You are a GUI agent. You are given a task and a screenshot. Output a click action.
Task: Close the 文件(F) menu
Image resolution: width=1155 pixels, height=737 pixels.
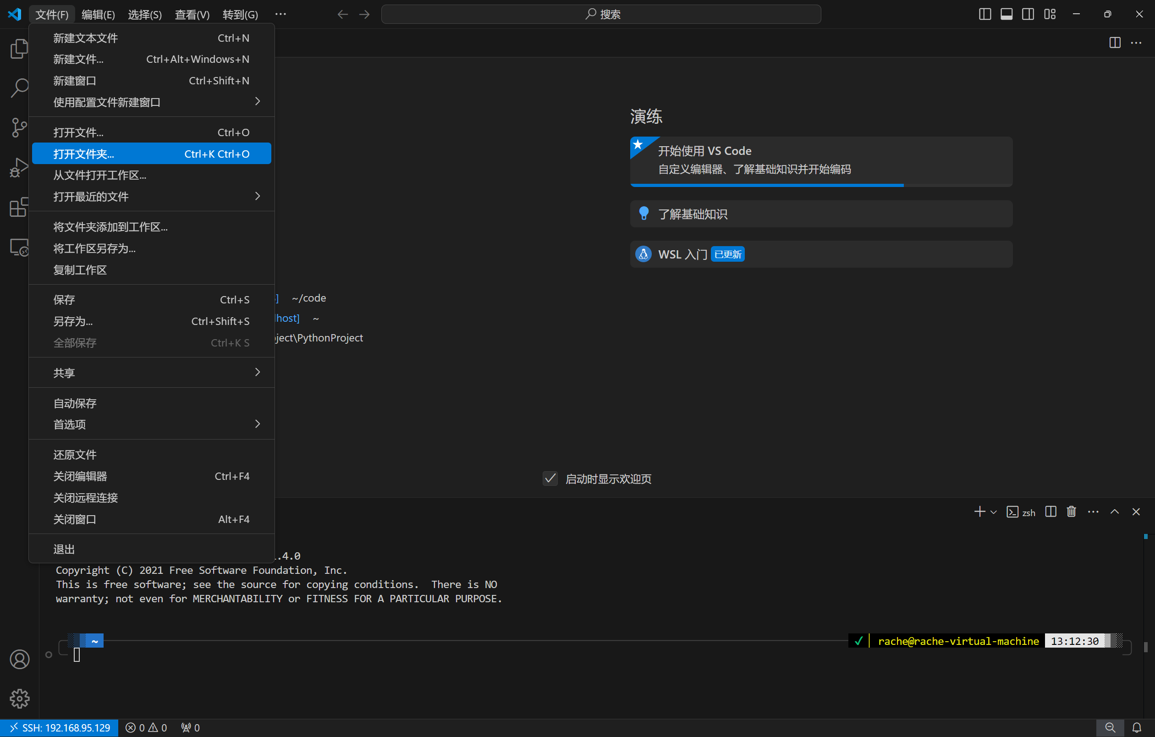click(x=52, y=14)
